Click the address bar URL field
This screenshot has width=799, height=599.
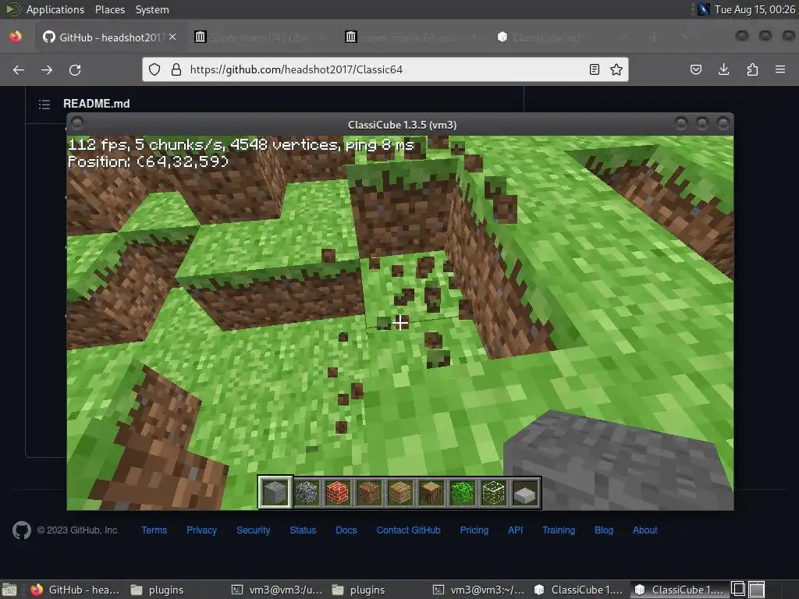(385, 69)
